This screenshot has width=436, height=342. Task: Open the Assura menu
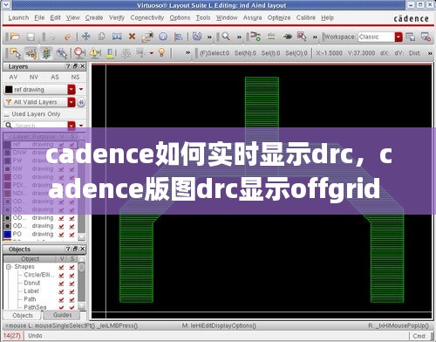pyautogui.click(x=252, y=18)
